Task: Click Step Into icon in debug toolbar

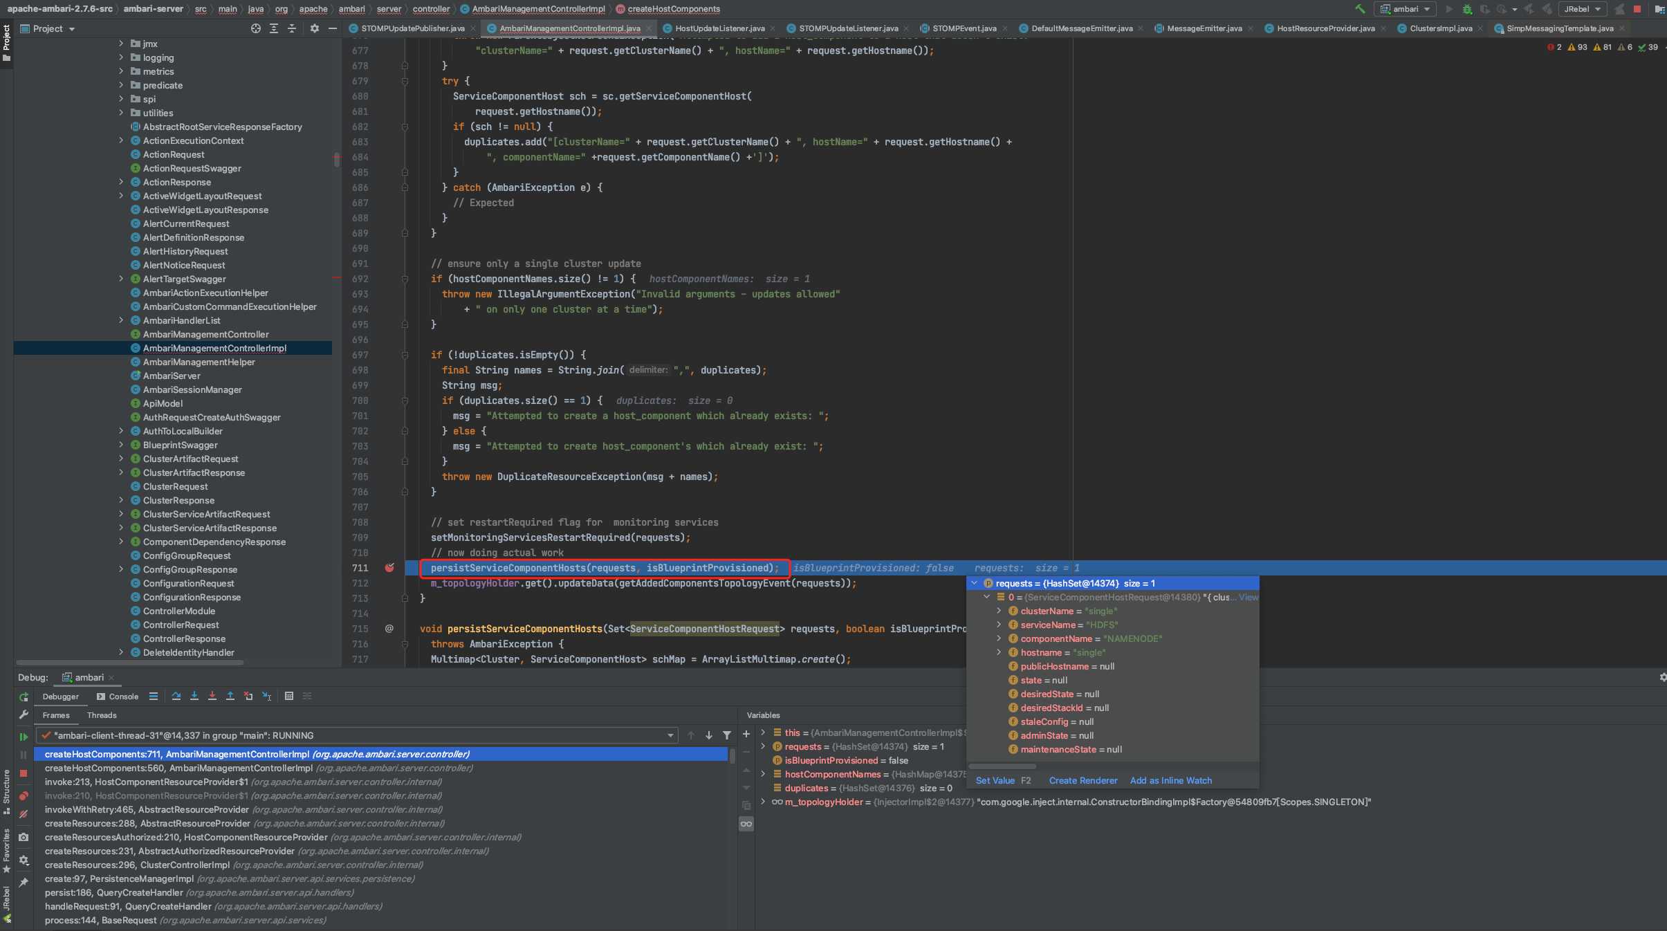Action: point(194,696)
